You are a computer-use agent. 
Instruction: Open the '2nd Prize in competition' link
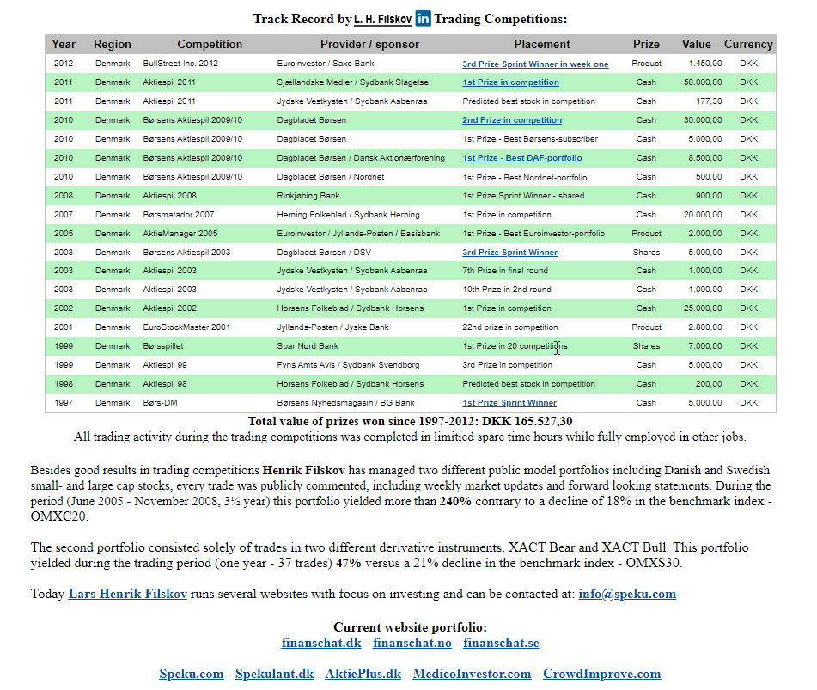512,119
